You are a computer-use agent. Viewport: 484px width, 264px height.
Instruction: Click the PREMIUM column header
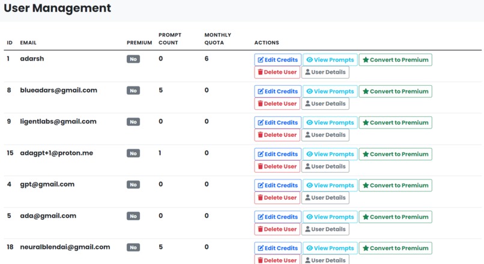click(139, 43)
